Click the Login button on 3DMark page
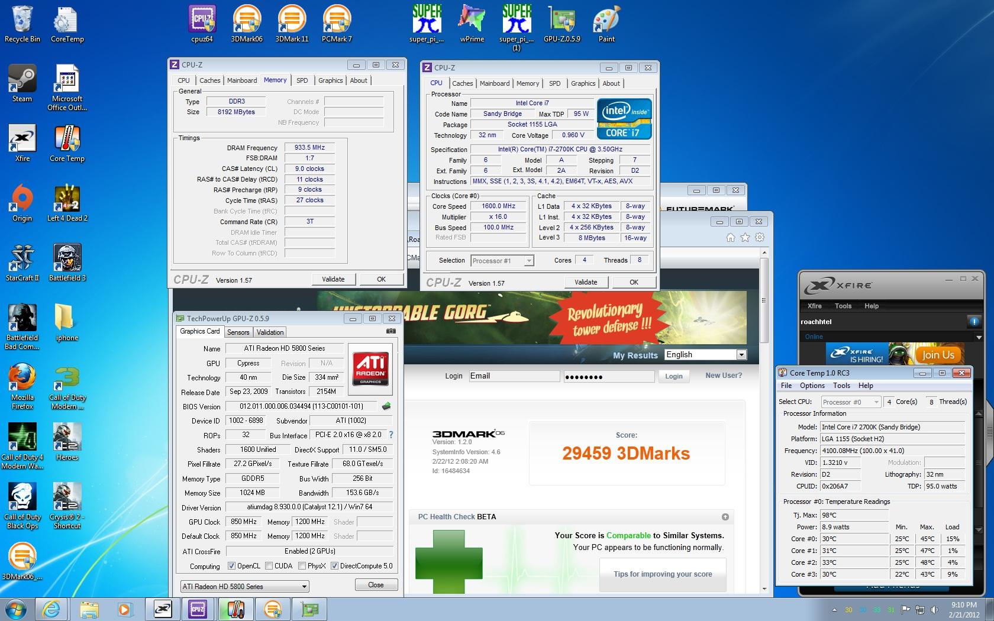Viewport: 994px width, 621px height. (x=673, y=376)
